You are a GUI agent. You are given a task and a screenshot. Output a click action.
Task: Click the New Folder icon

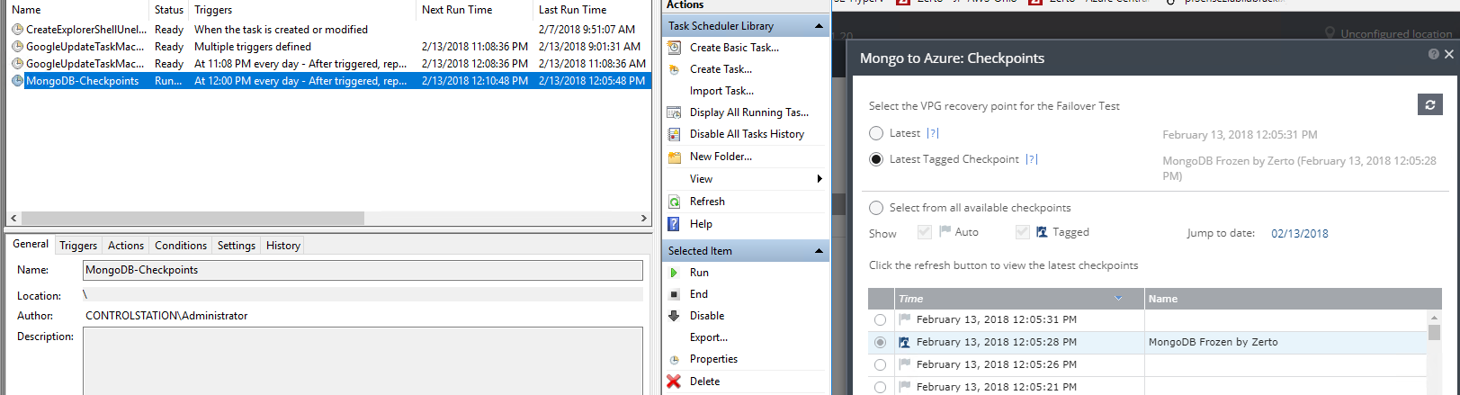coord(674,157)
